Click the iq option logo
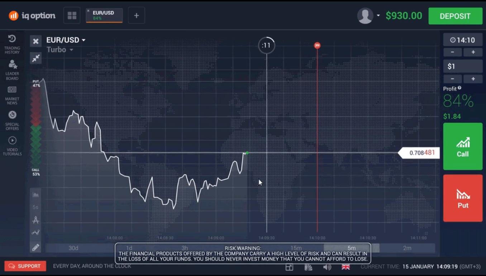 32,15
